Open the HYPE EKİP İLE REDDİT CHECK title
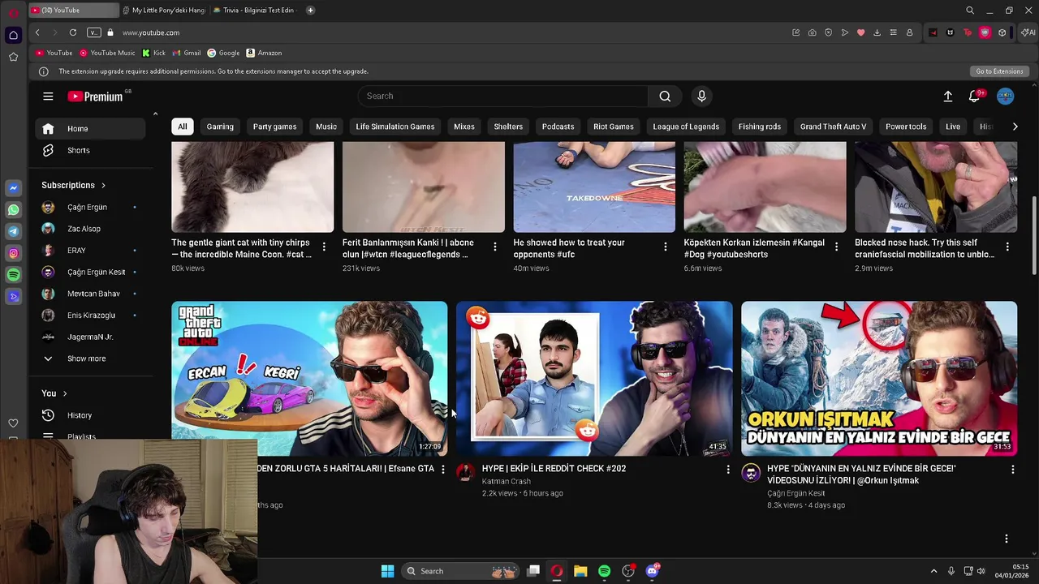 click(554, 469)
